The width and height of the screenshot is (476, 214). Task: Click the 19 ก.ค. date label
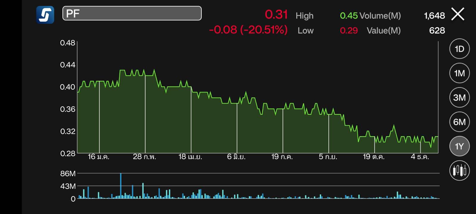point(282,157)
